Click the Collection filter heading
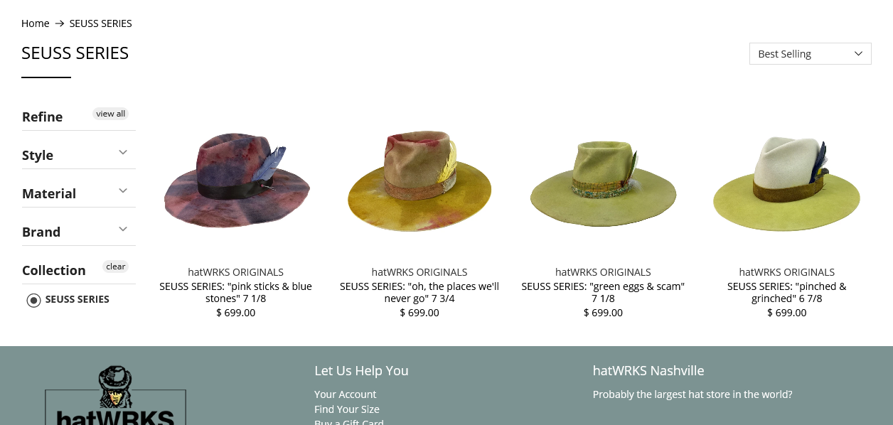Image resolution: width=893 pixels, height=425 pixels. (54, 270)
